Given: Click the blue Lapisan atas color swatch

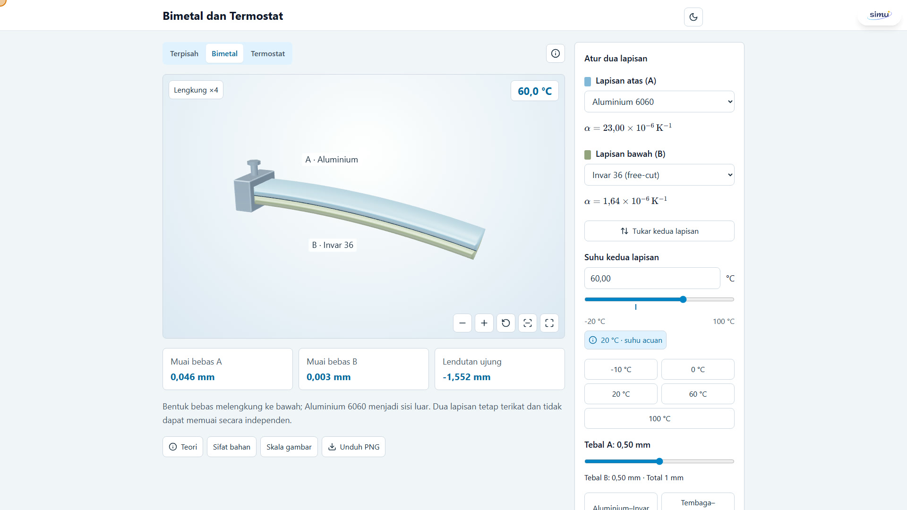Looking at the screenshot, I should [588, 81].
